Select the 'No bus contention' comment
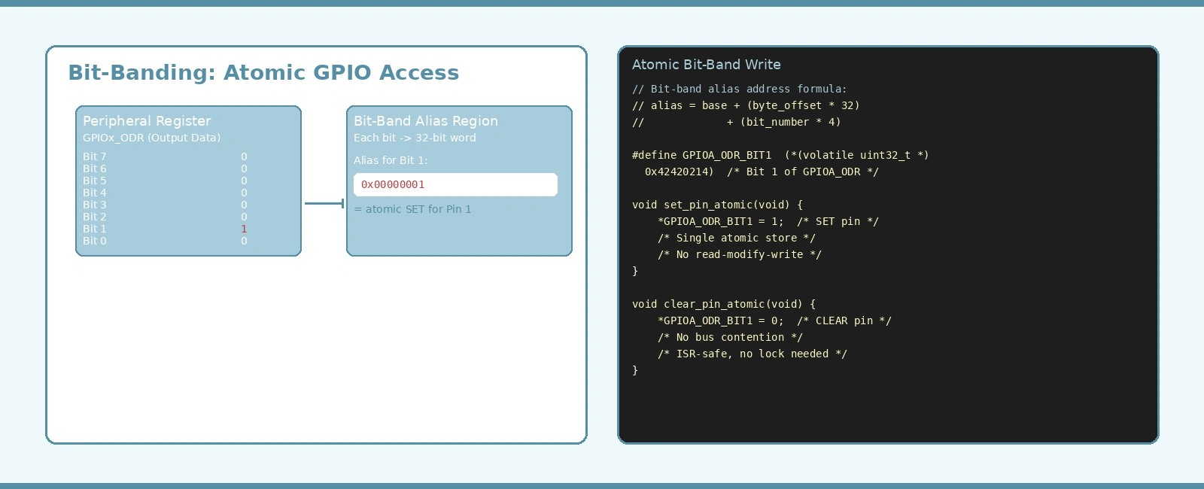 coord(730,337)
